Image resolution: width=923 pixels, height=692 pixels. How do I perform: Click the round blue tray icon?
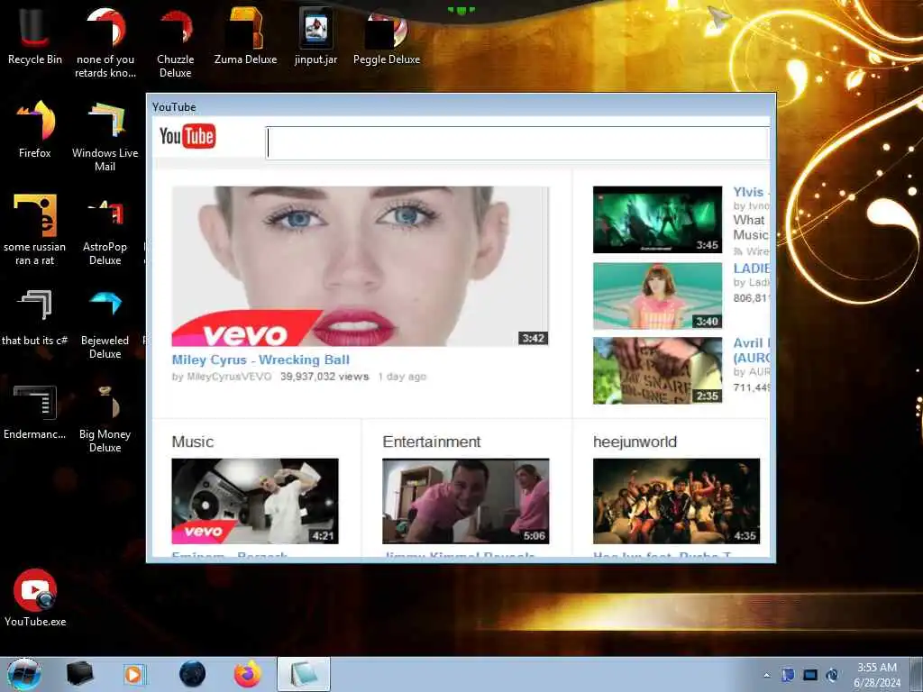(832, 675)
